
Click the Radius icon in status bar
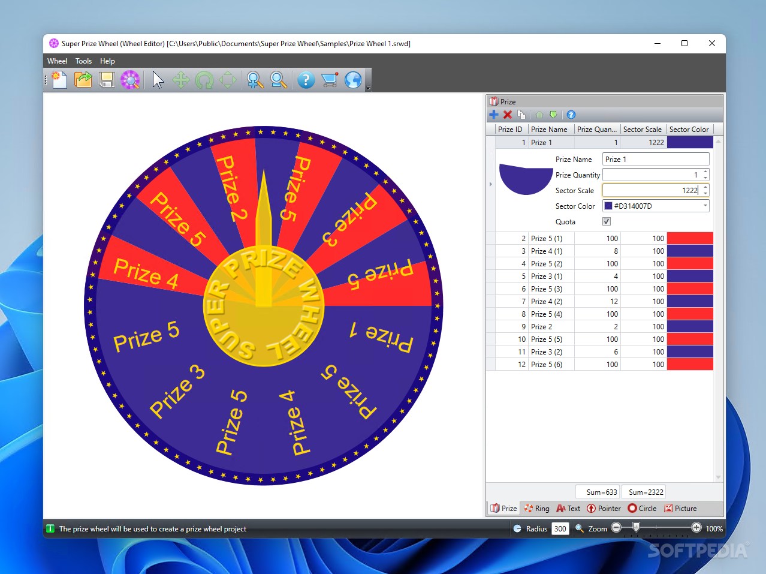pos(517,528)
